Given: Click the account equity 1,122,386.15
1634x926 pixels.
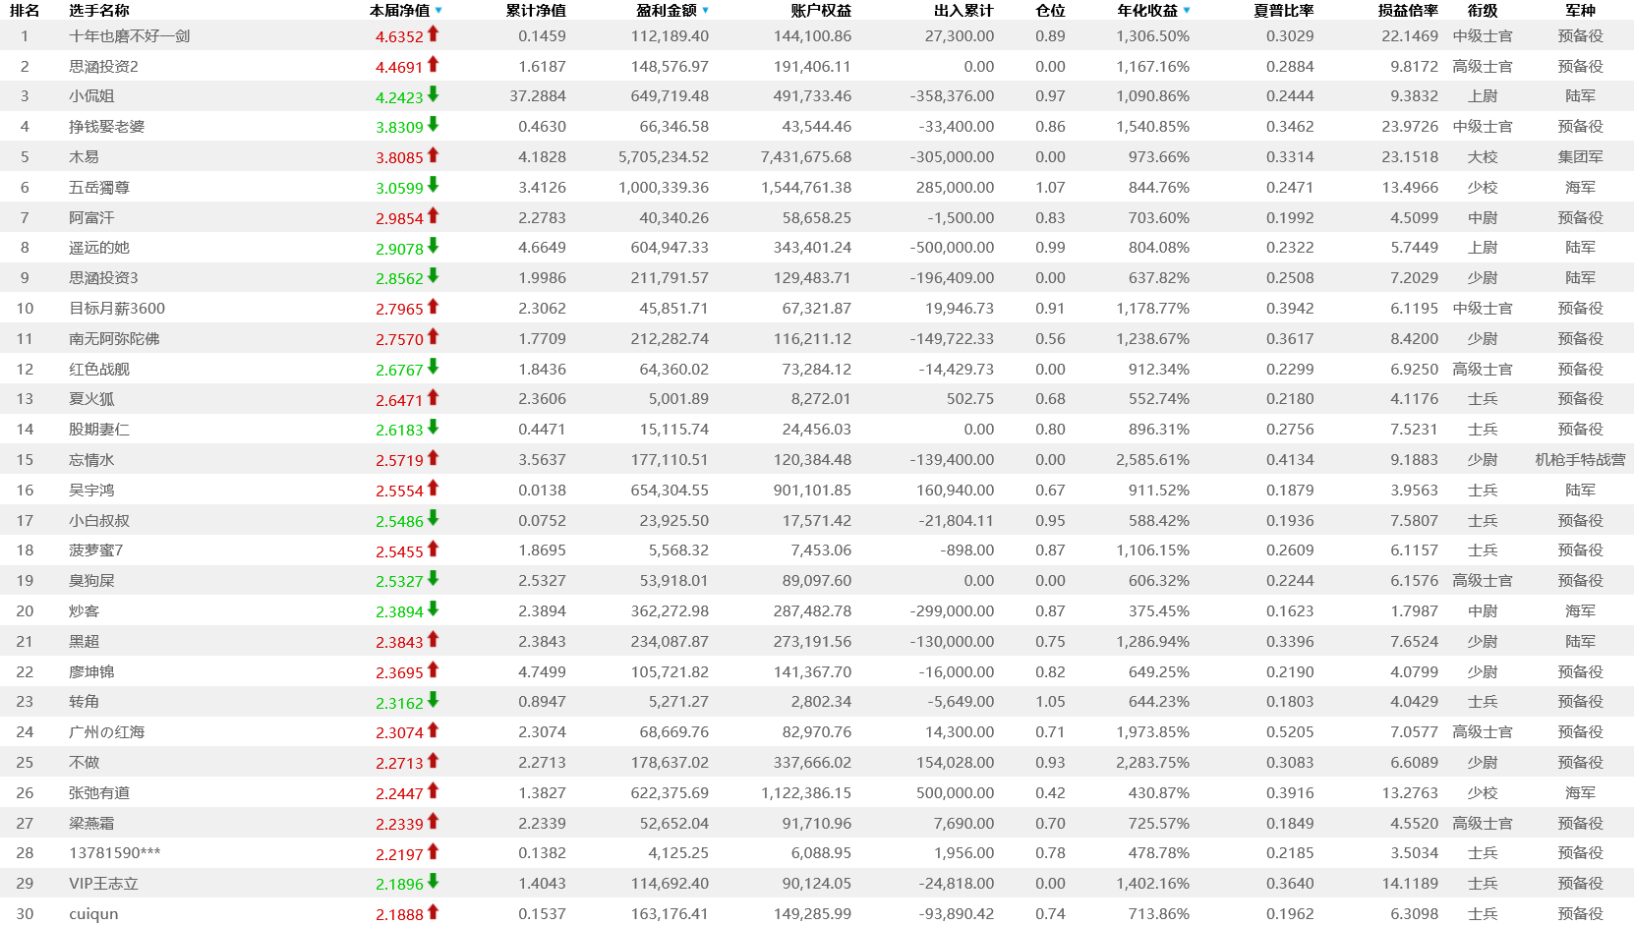Looking at the screenshot, I should pyautogui.click(x=806, y=793).
